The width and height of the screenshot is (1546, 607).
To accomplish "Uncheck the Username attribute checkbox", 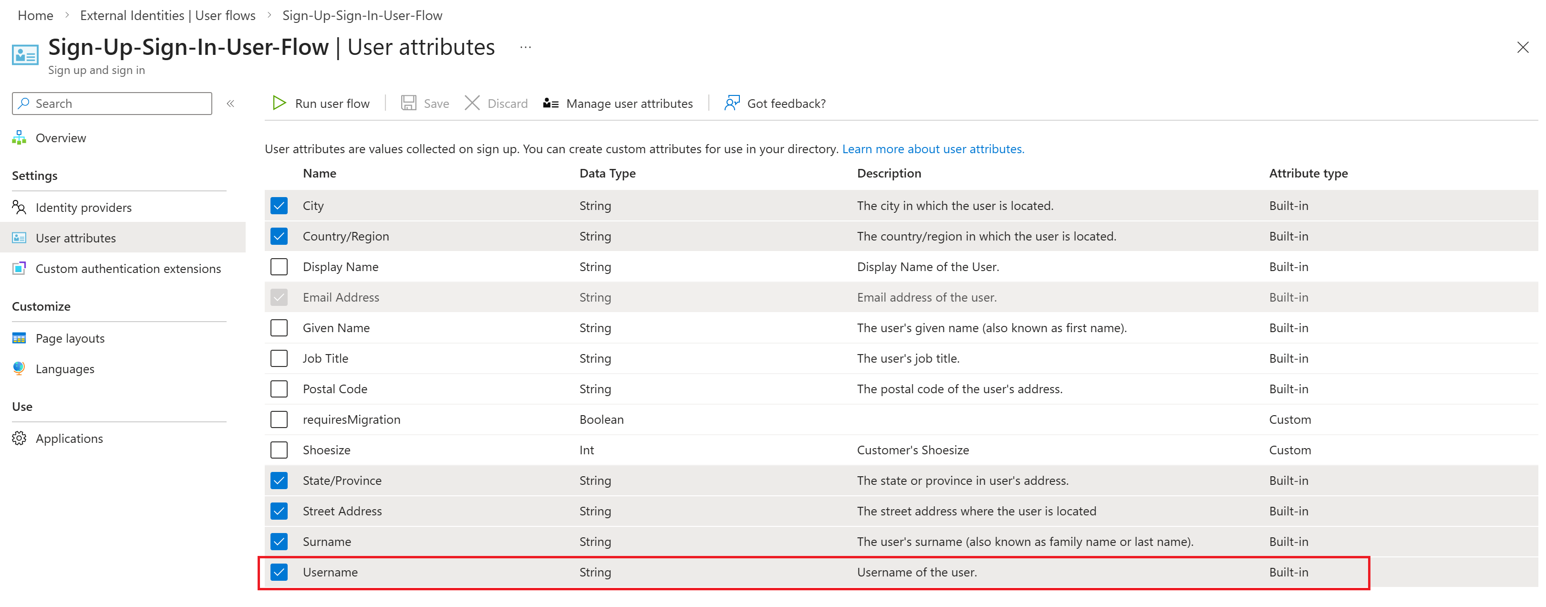I will click(x=279, y=572).
